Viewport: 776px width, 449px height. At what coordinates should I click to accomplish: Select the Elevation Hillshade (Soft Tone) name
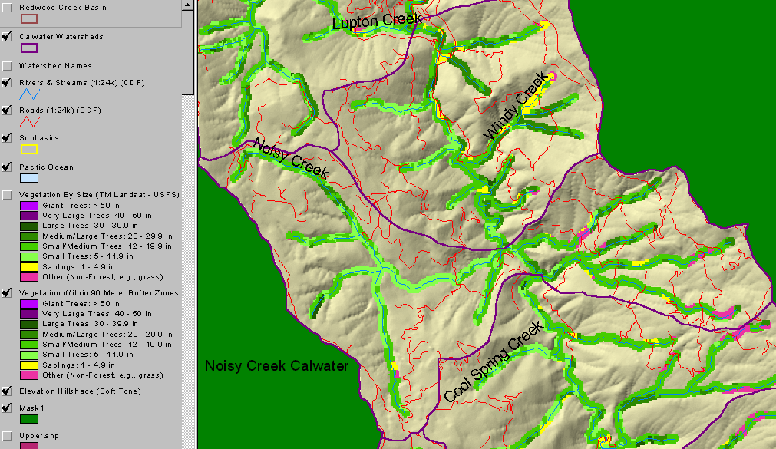[x=80, y=391]
